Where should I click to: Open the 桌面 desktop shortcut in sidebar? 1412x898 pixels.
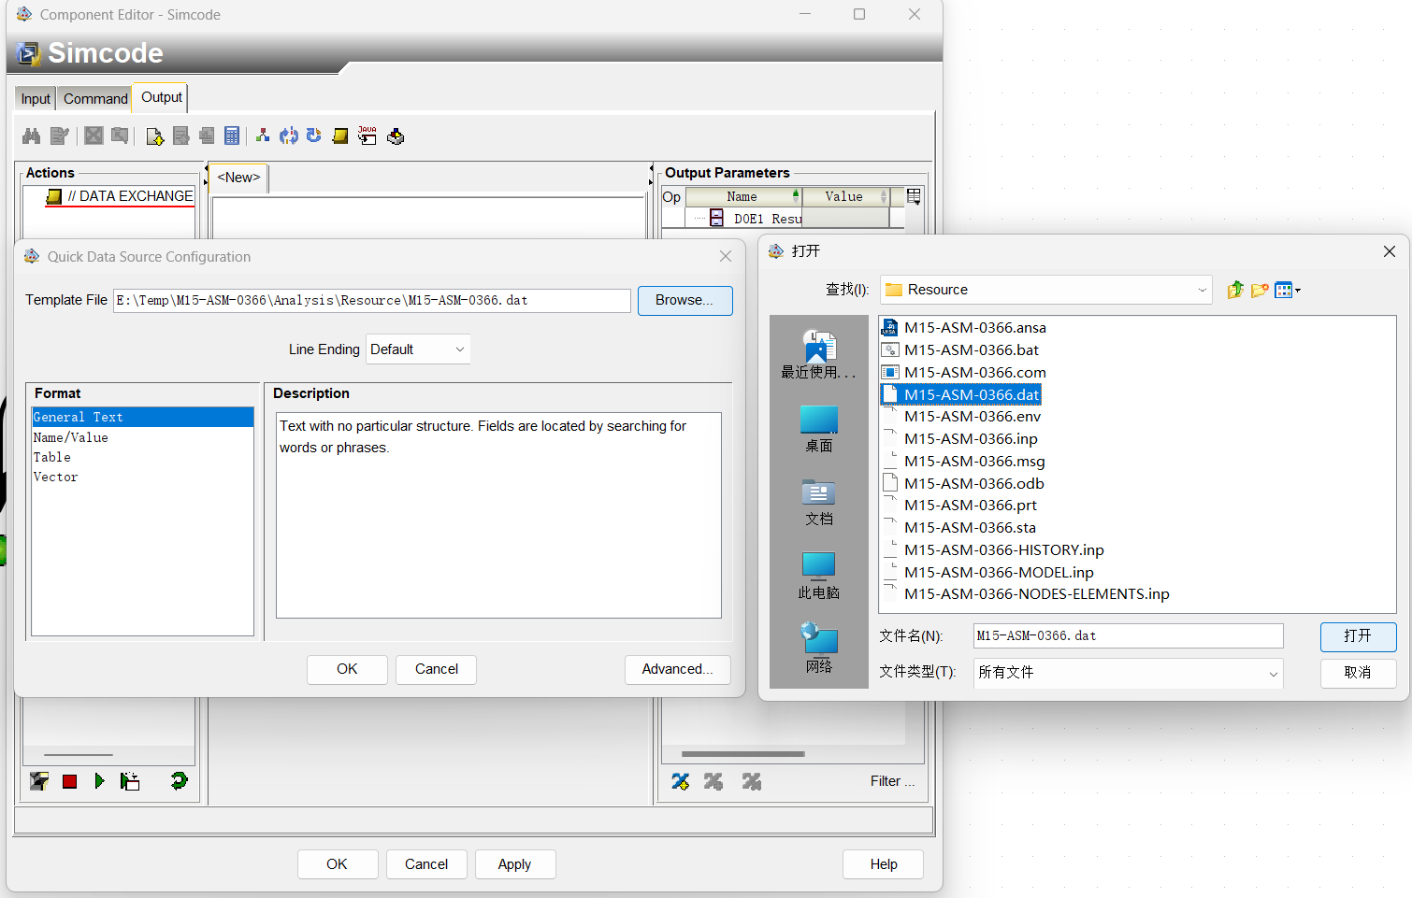818,429
